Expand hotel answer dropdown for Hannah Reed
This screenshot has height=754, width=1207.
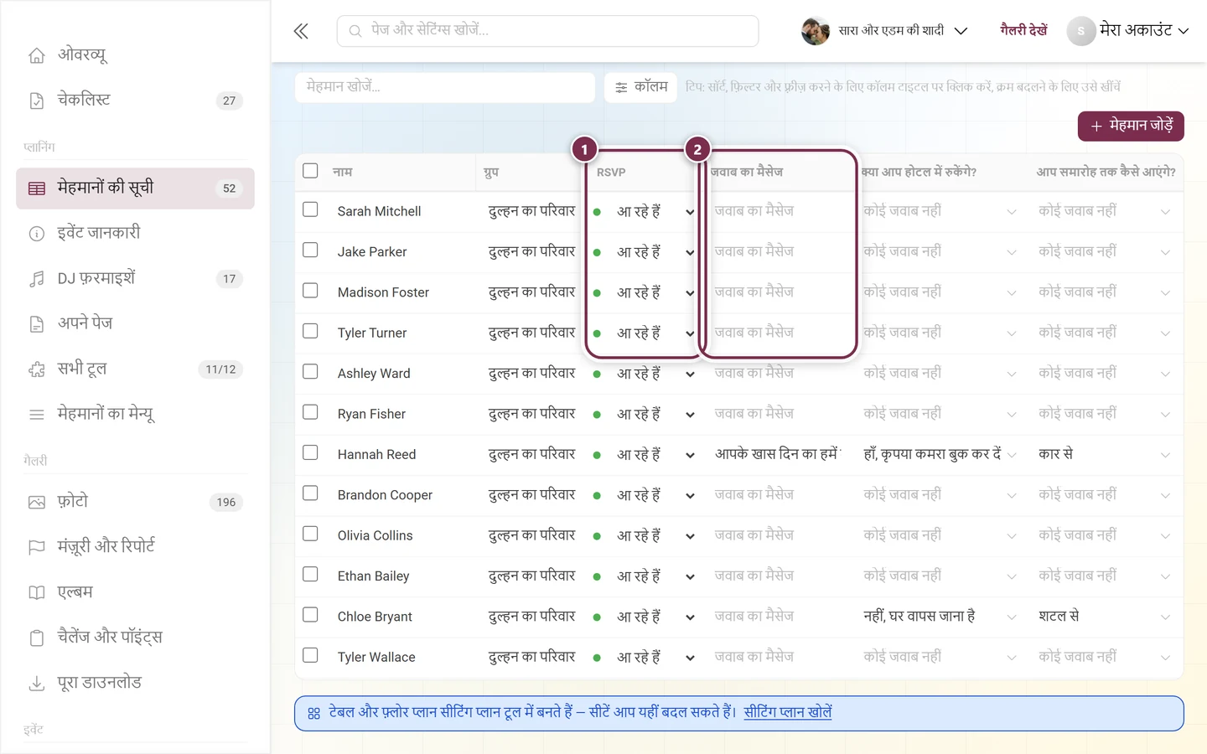[1012, 455]
